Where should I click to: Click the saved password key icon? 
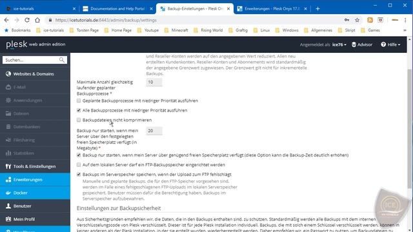point(347,20)
